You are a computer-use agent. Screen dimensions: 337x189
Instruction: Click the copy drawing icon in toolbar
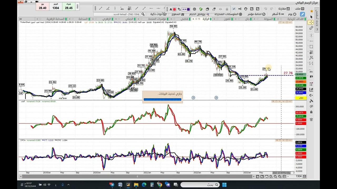coord(207,9)
